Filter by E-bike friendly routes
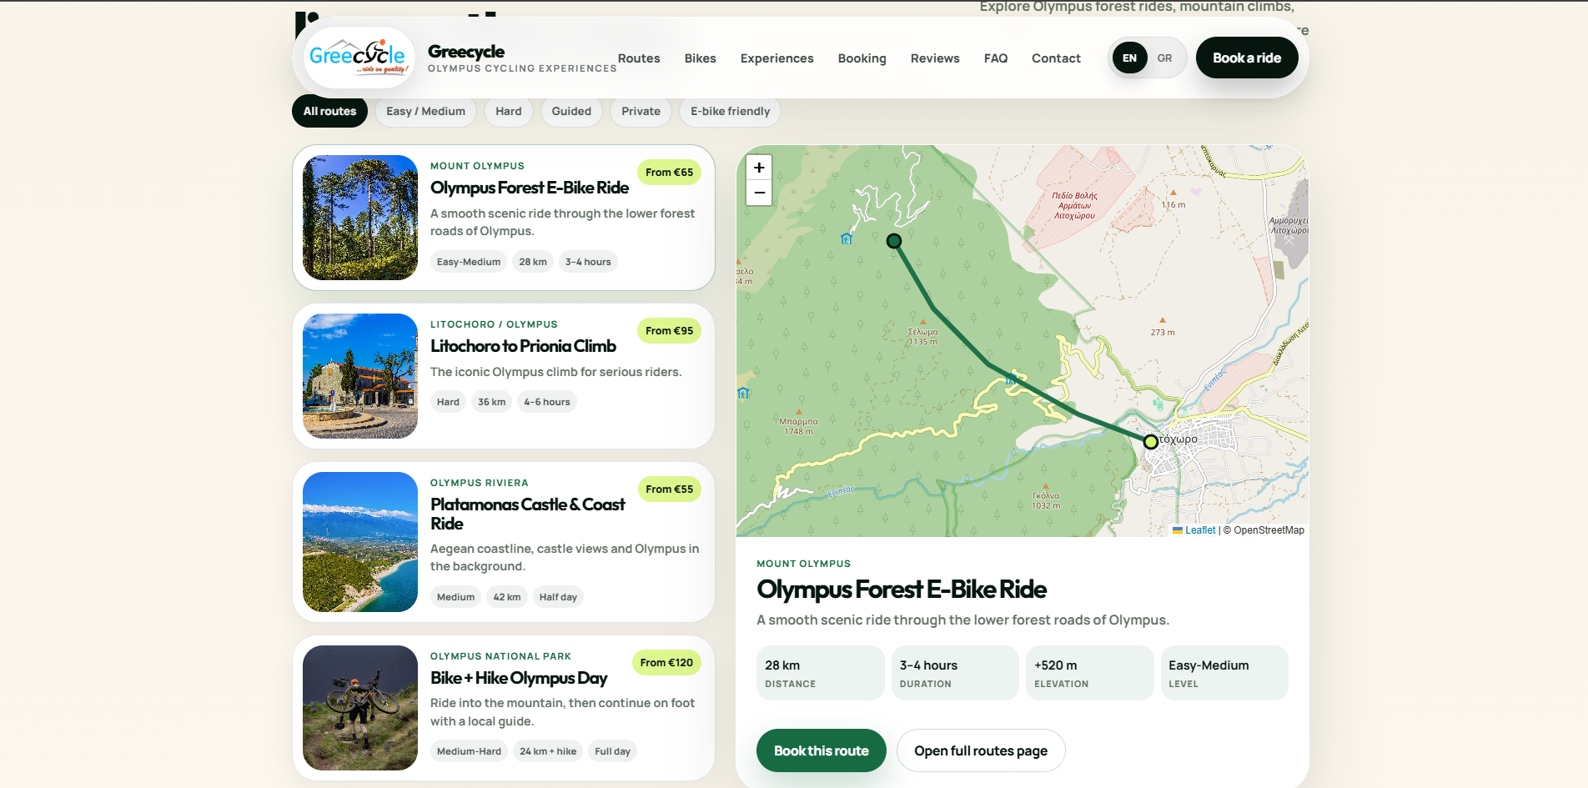The image size is (1588, 788). 730,111
